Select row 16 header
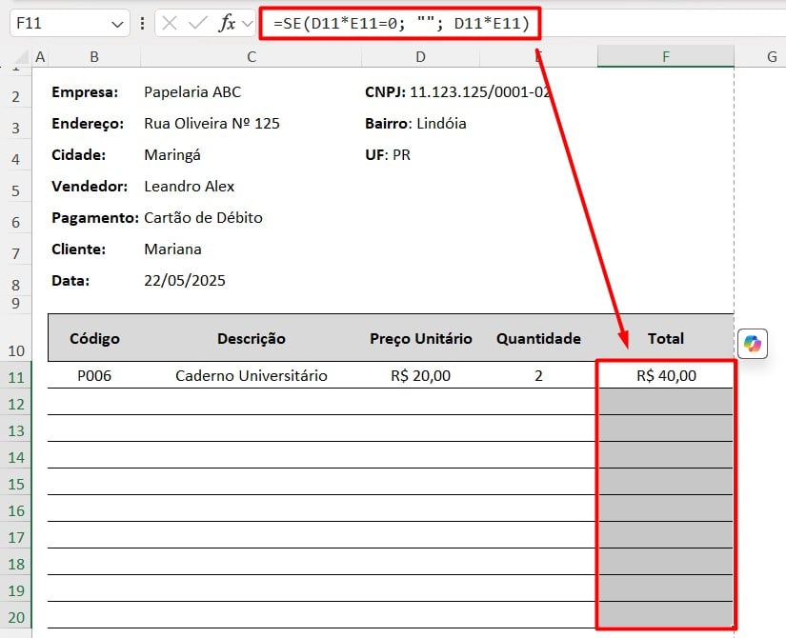Screen dimensions: 786x638 16,510
